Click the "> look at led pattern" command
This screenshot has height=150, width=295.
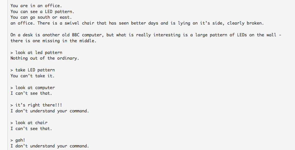(36, 52)
